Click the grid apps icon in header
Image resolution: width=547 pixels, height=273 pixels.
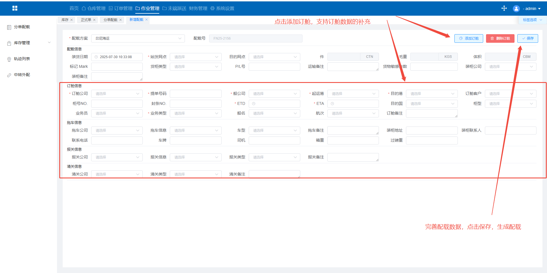15,8
